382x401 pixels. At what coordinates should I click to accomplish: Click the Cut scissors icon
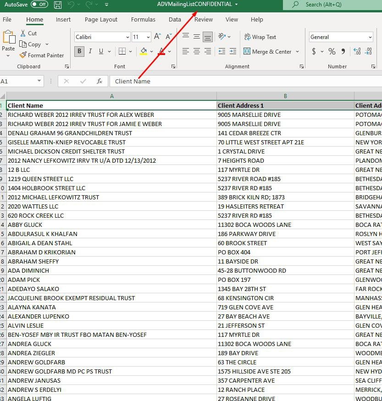coord(23,33)
